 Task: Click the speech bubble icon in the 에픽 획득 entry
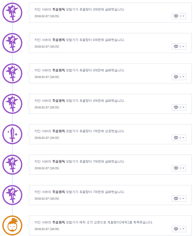point(176,229)
